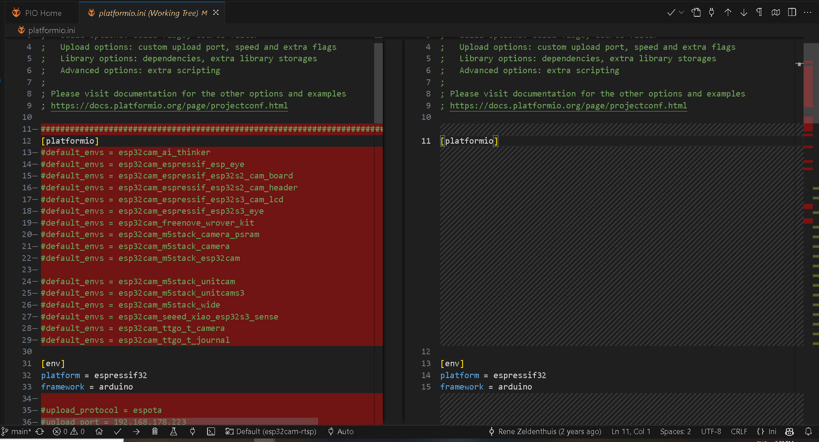Image resolution: width=819 pixels, height=442 pixels.
Task: Click PlatformIO Upload arrow in status bar
Action: coord(136,431)
